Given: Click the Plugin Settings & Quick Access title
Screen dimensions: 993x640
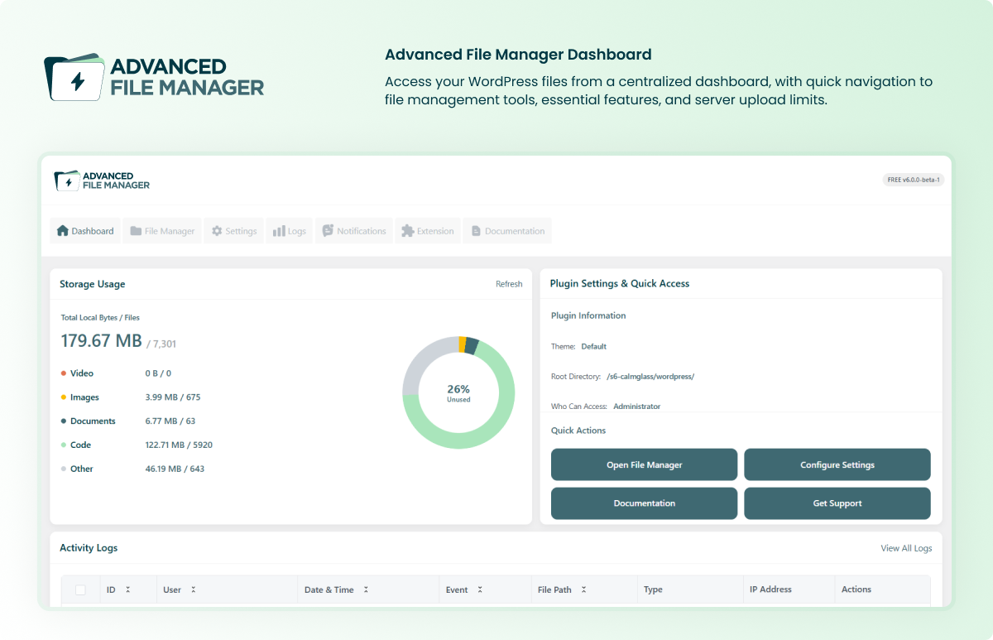Looking at the screenshot, I should click(620, 283).
